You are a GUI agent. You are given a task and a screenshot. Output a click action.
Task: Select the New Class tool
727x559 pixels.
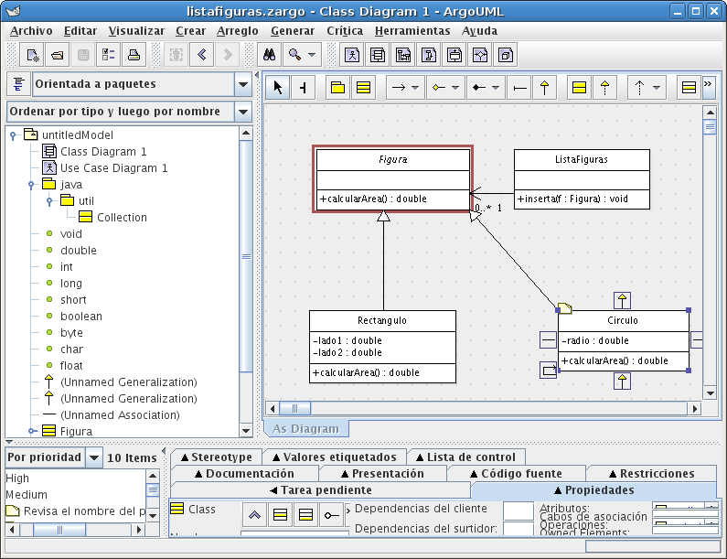pyautogui.click(x=364, y=87)
